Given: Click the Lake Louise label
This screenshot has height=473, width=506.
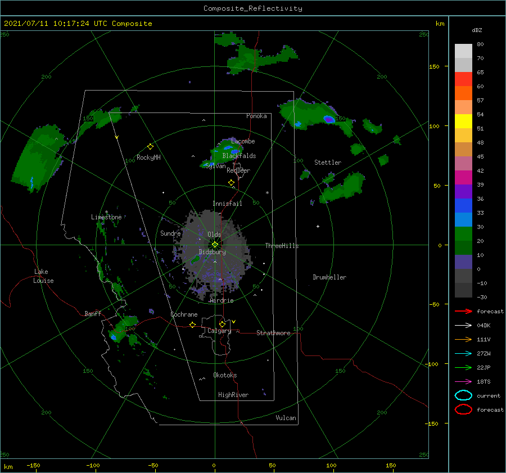Looking at the screenshot, I should click(43, 276).
